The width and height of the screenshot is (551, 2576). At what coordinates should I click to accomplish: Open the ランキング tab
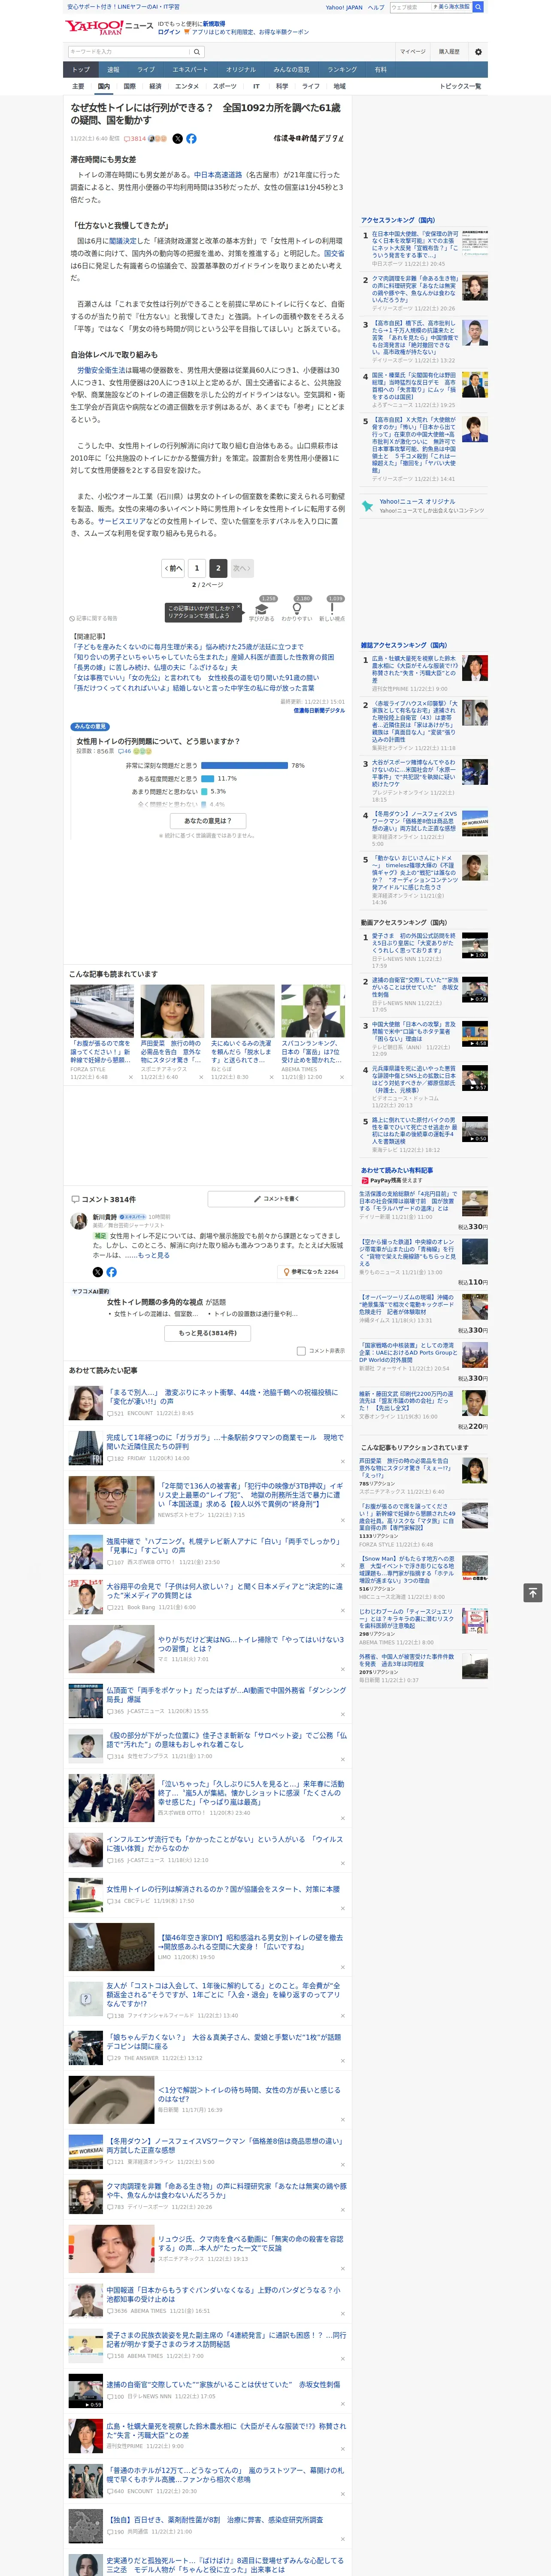click(x=342, y=70)
